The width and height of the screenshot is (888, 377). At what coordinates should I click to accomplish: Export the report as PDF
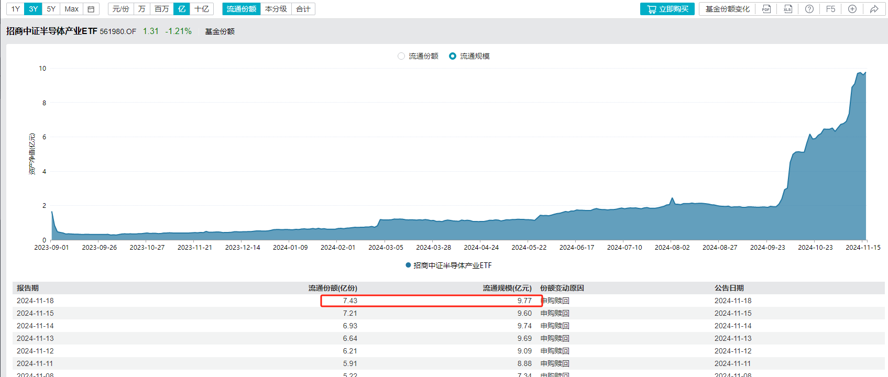pos(766,9)
